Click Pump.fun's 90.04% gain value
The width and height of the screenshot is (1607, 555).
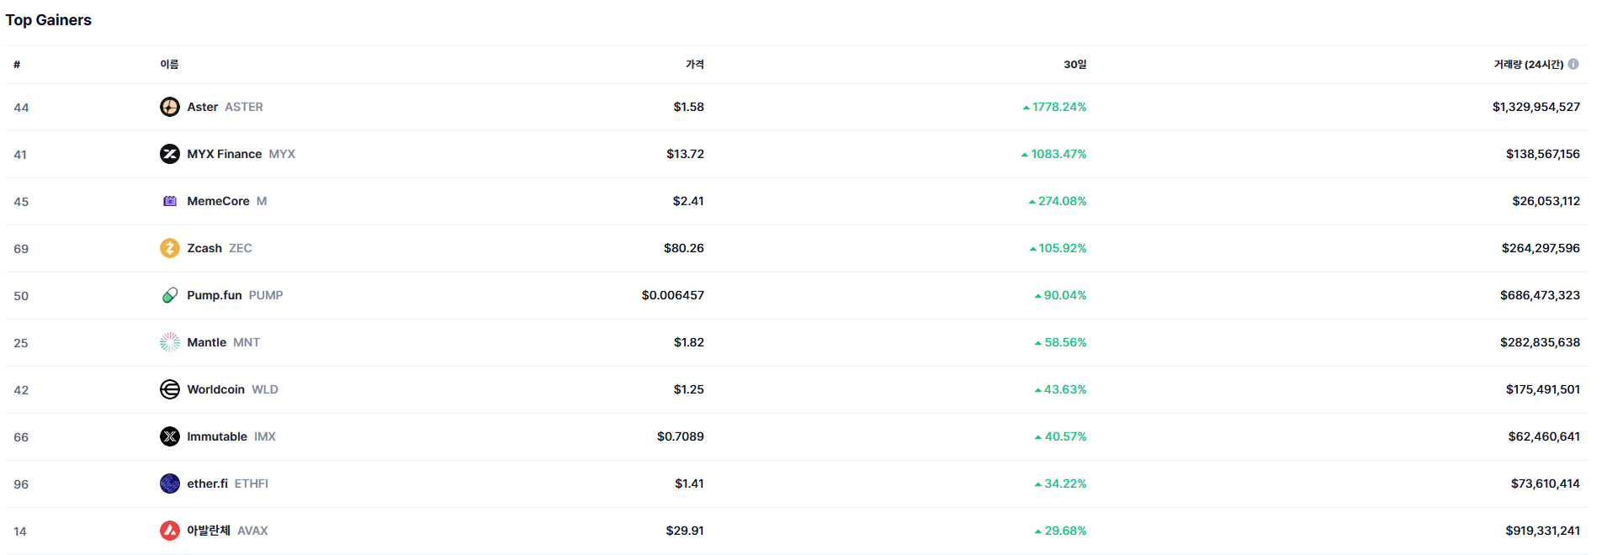pos(1064,295)
